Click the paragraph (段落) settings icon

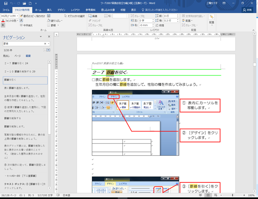point(157,25)
